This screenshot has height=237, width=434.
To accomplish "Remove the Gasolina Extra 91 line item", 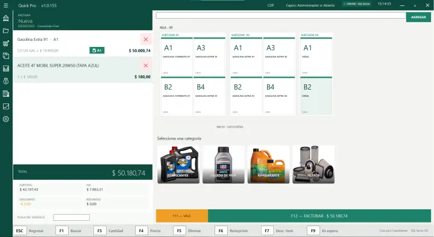I will (146, 39).
